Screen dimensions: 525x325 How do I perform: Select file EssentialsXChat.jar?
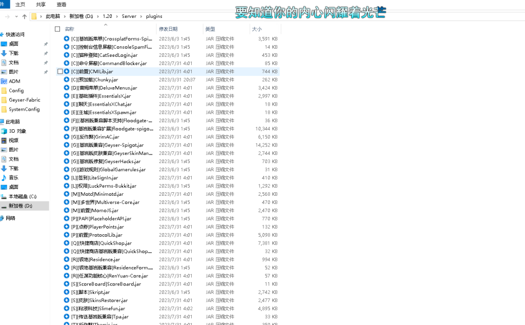[x=102, y=104]
